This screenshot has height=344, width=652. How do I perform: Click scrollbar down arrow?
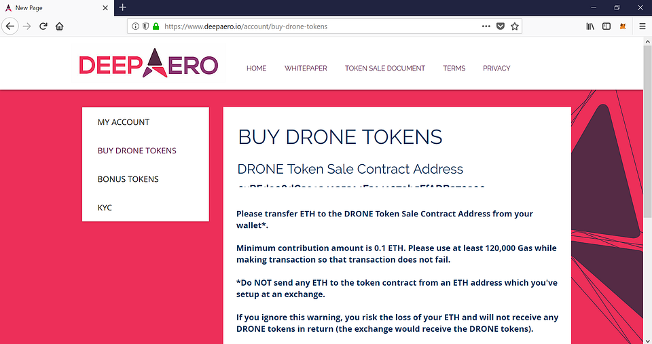[647, 340]
